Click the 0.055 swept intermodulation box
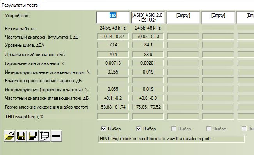 [113, 89]
